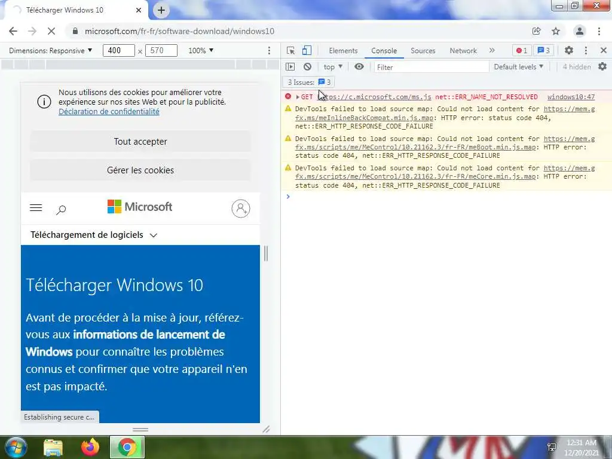
Task: Focus the console Filter field
Action: point(432,67)
